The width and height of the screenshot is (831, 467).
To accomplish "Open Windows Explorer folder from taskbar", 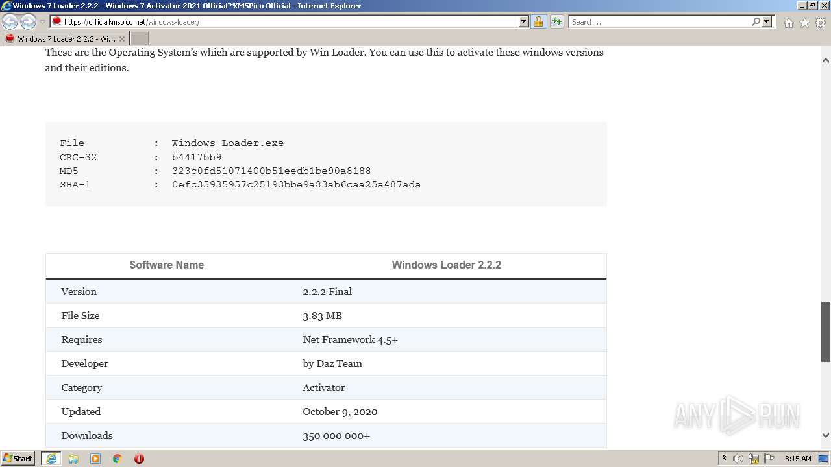I will (73, 459).
